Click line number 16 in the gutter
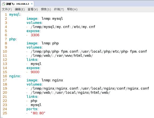154x118 pixels. 5,76
